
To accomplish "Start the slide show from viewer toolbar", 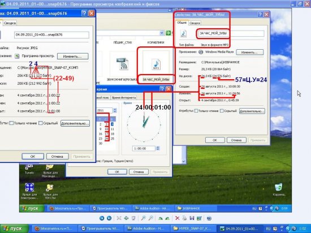I will coord(133,218).
